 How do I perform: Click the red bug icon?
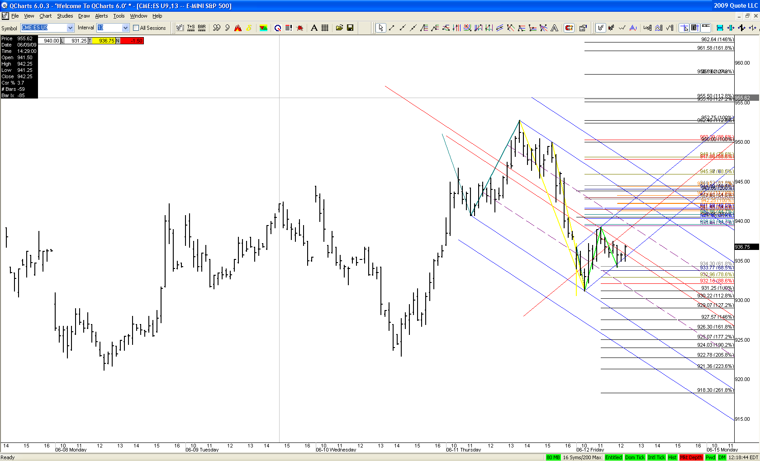coord(299,28)
